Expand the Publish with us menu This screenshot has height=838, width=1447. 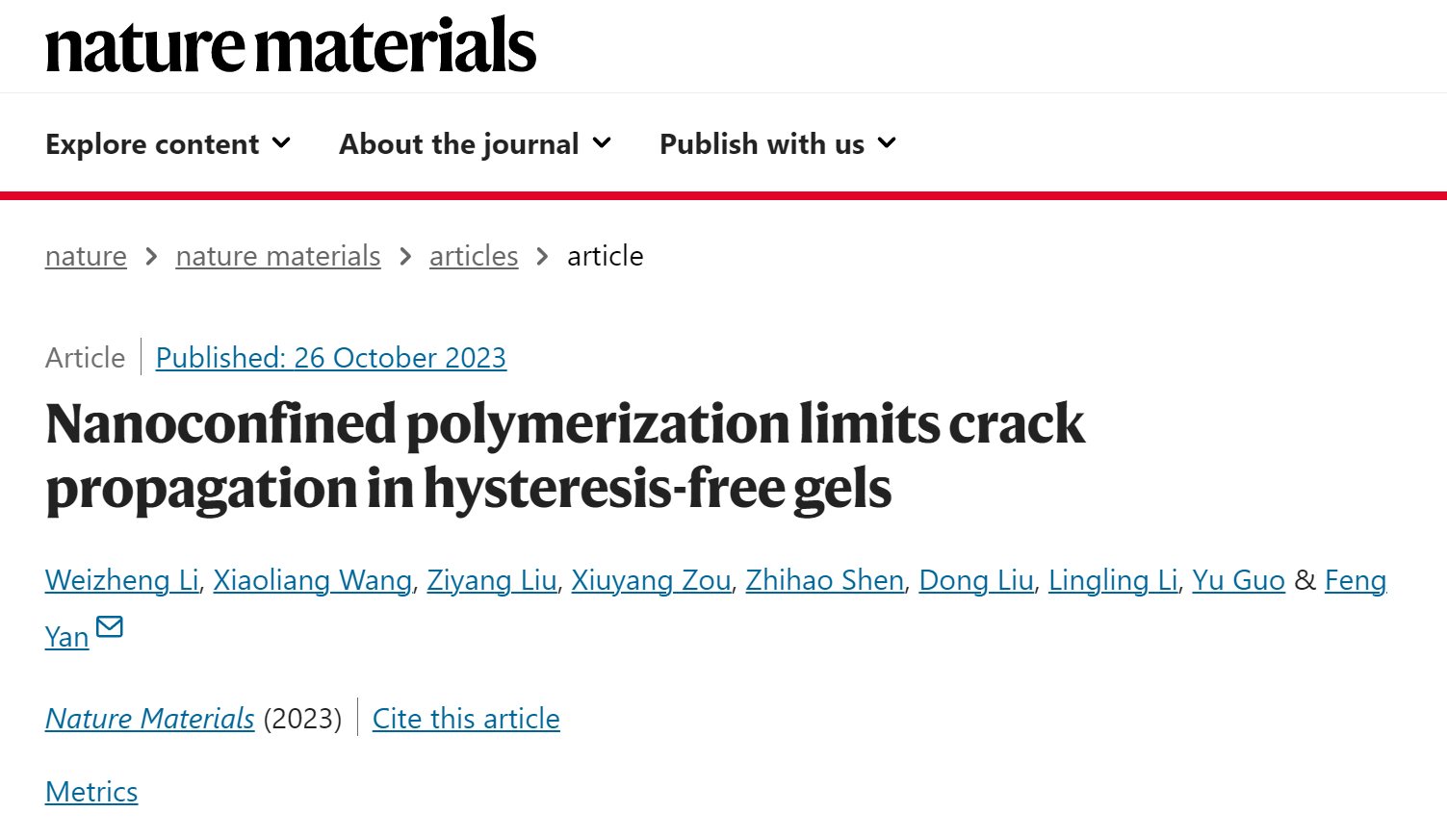[x=778, y=144]
